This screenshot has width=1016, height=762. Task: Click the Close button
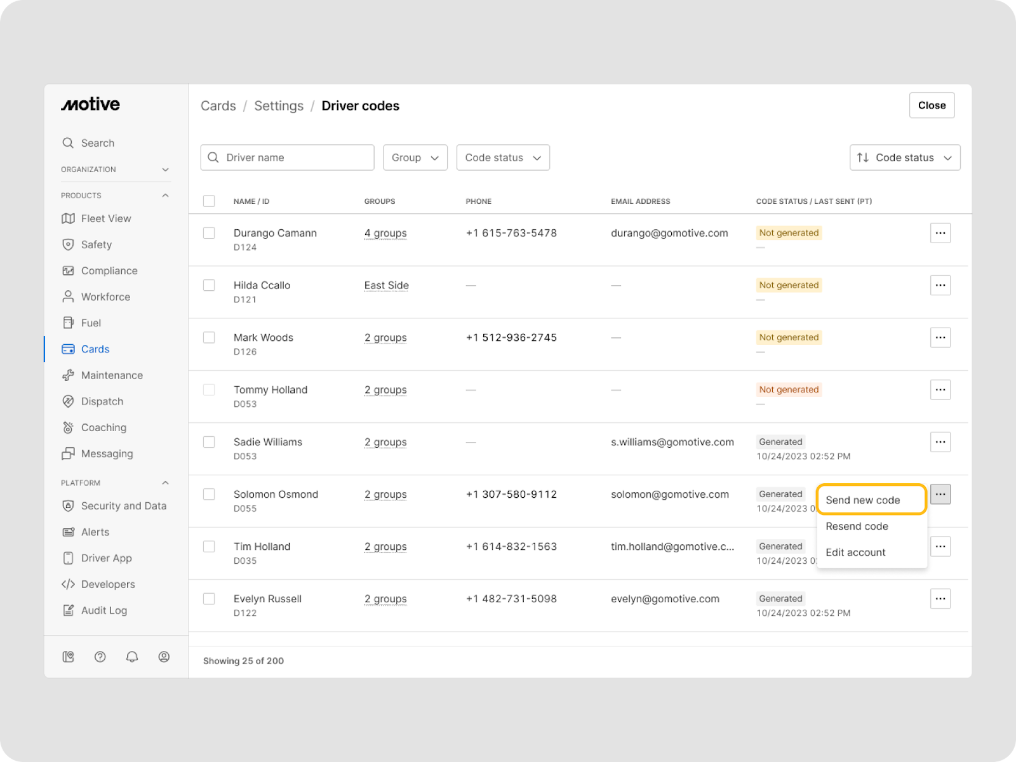(932, 105)
